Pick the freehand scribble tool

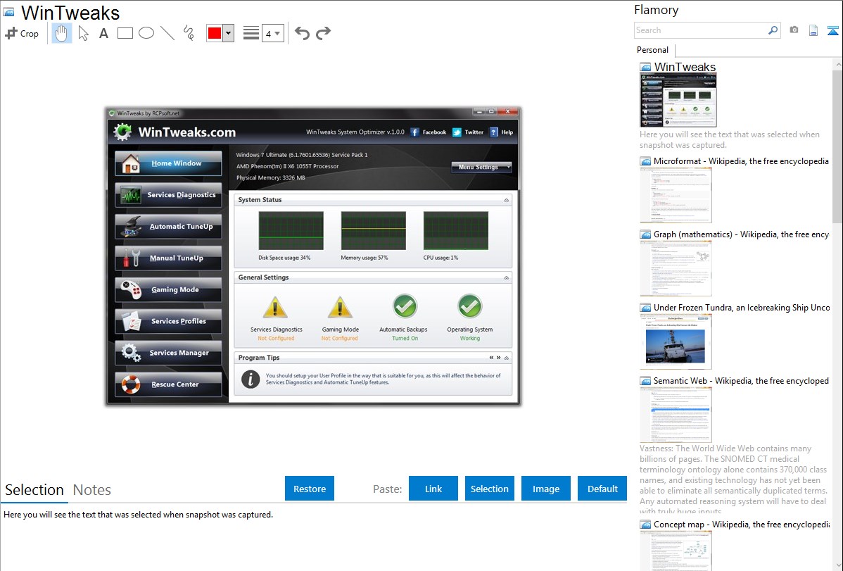[189, 33]
